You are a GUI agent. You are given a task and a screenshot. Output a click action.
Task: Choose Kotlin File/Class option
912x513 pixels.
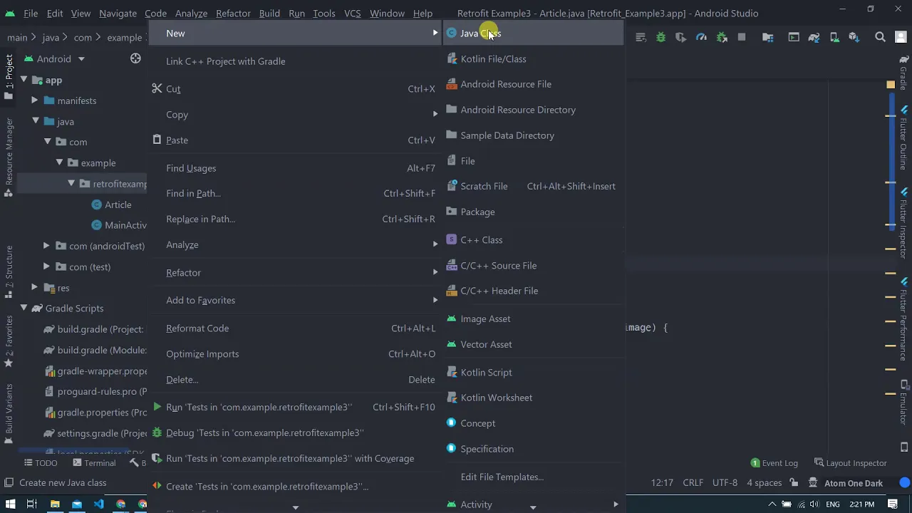(533, 59)
